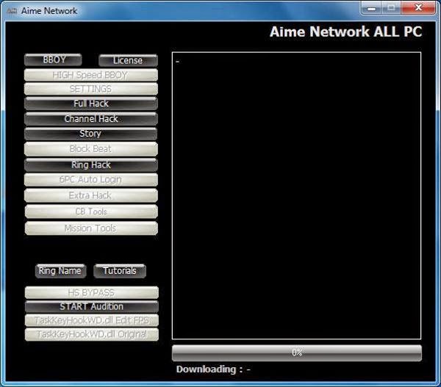Open the Tutorials button
The width and height of the screenshot is (441, 387).
click(120, 271)
